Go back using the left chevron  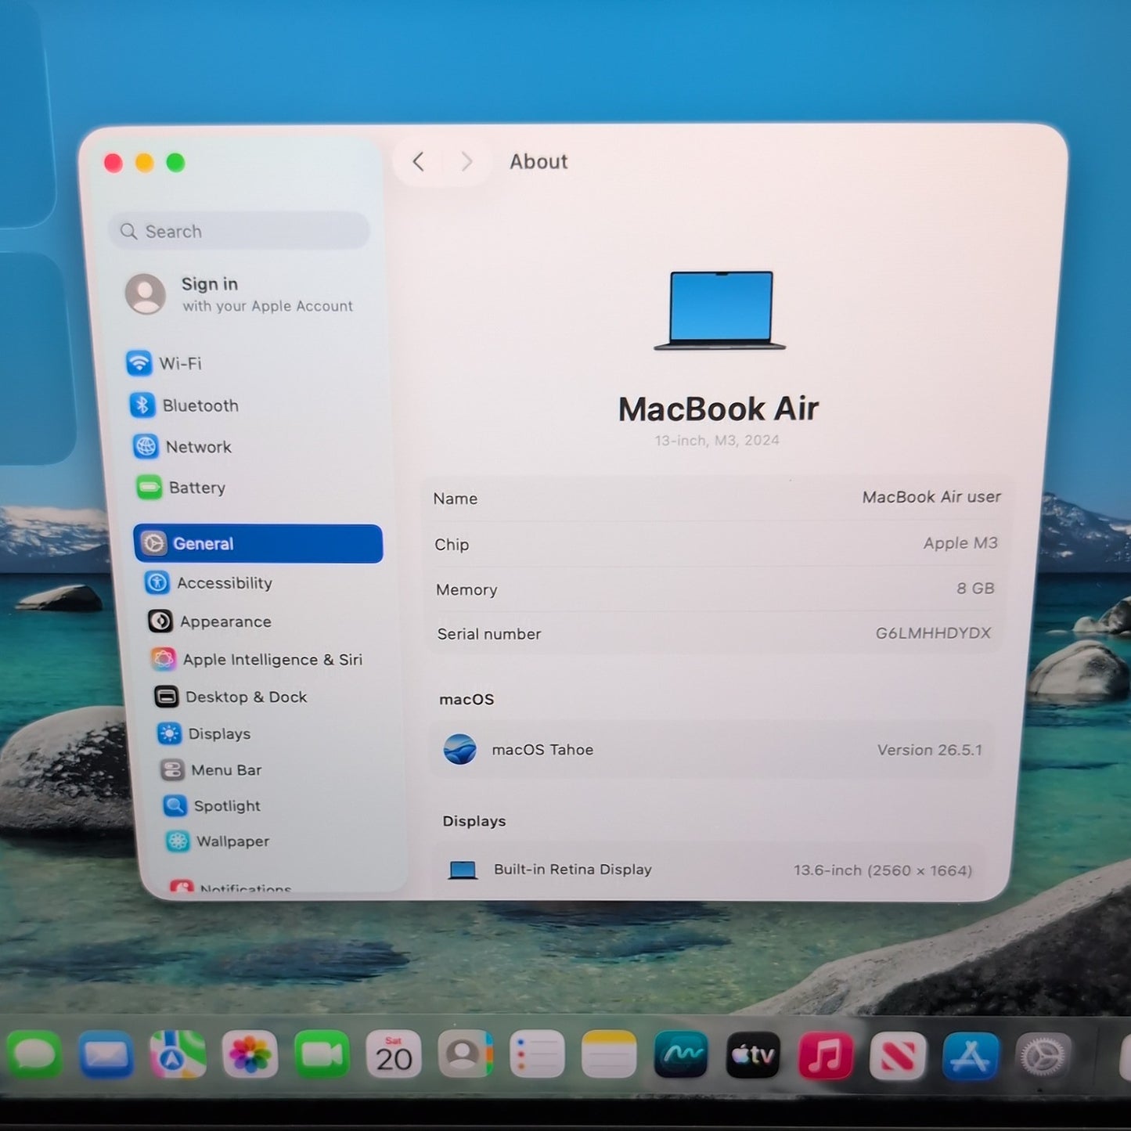[x=419, y=162]
